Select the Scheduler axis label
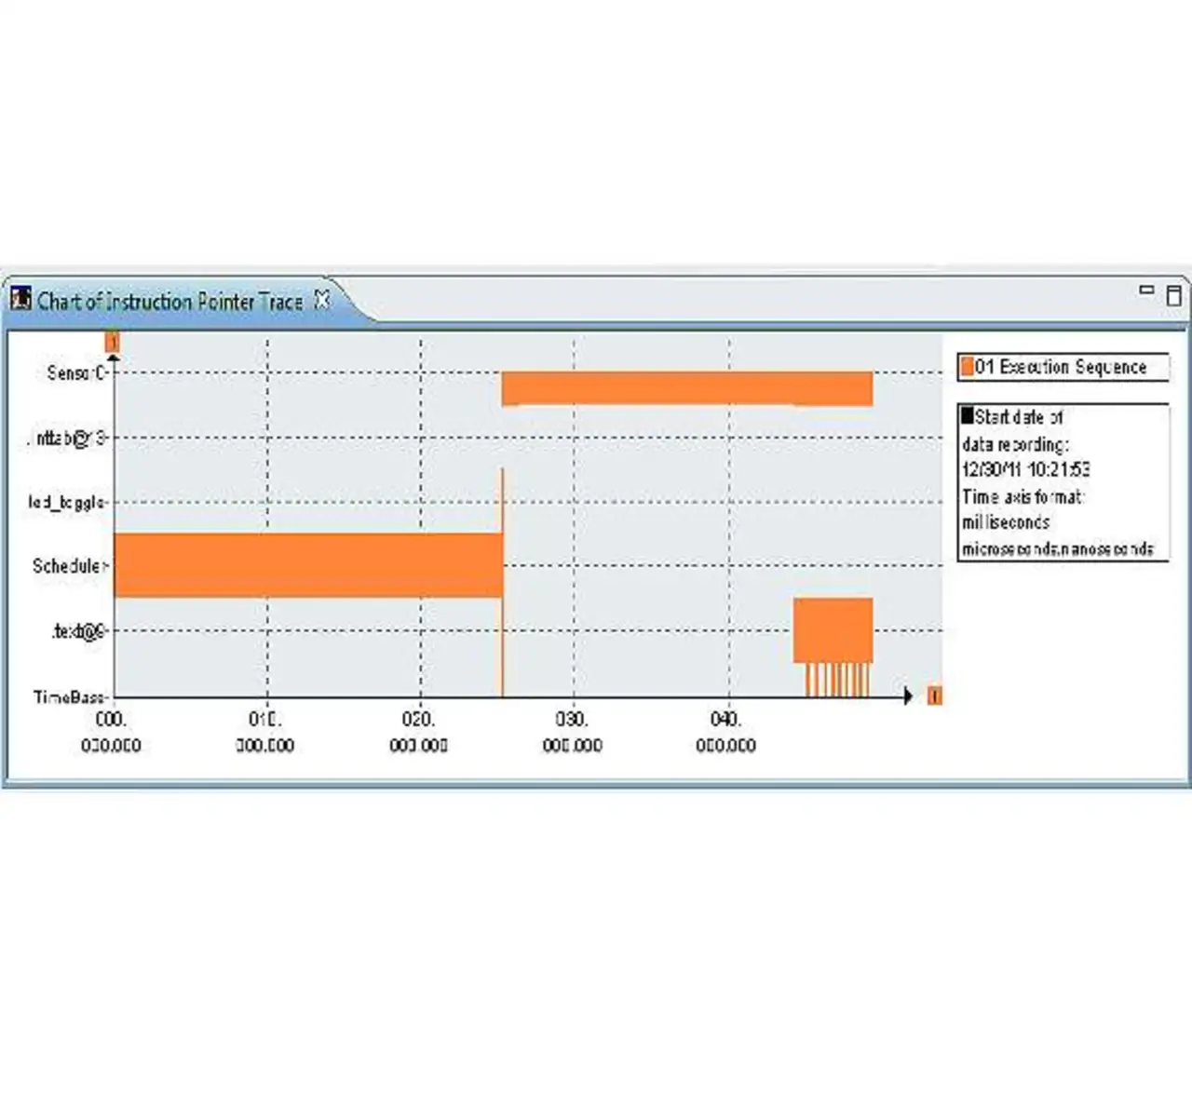 coord(70,566)
